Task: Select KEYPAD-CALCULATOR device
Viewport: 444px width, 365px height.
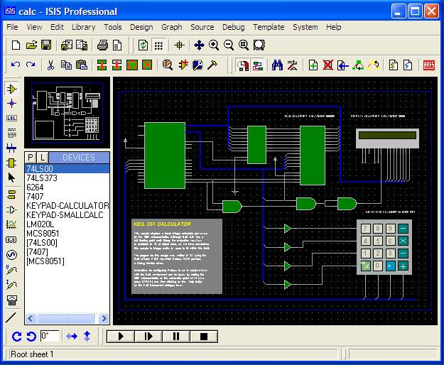Action: point(67,206)
